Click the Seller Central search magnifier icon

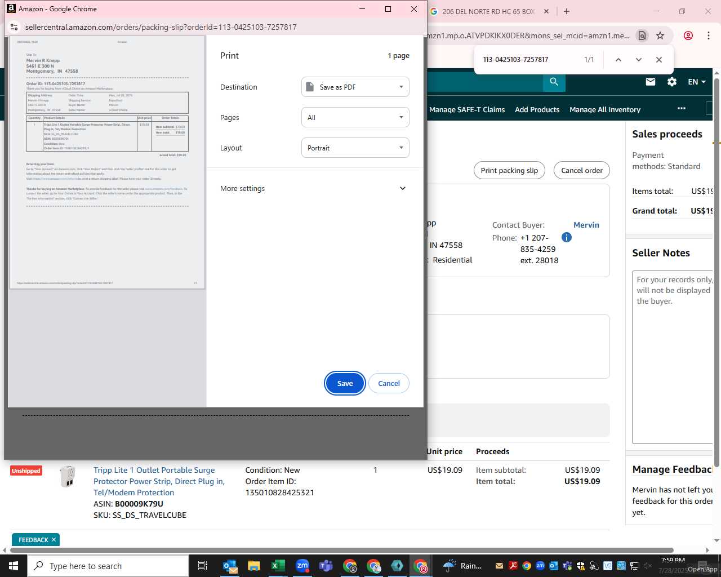pyautogui.click(x=554, y=82)
